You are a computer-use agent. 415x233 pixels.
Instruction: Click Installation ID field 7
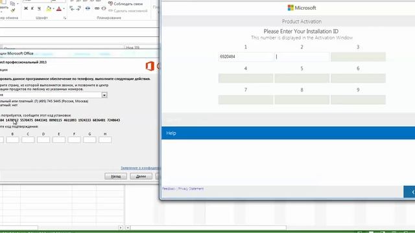[x=246, y=100]
